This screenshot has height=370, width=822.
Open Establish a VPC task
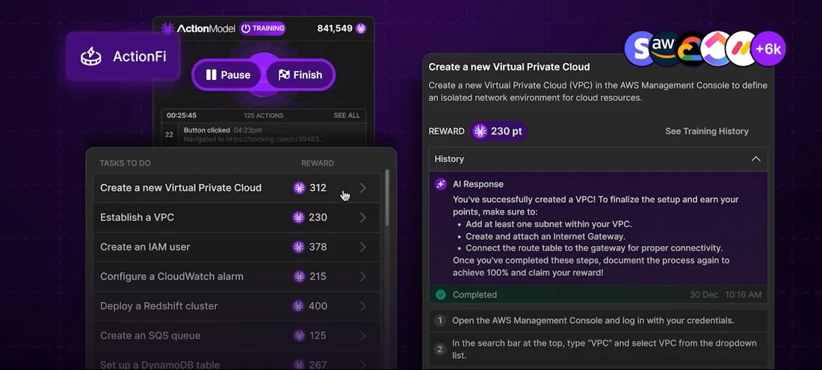click(236, 218)
